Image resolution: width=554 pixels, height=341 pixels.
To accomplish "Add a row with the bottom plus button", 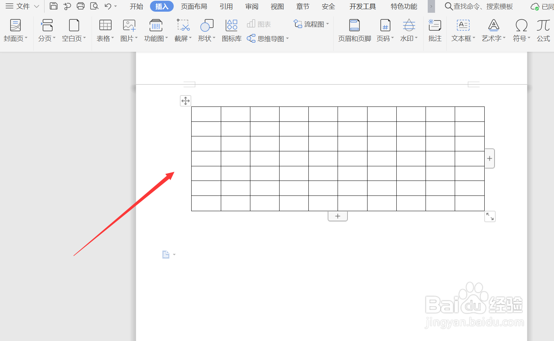I will [x=338, y=216].
